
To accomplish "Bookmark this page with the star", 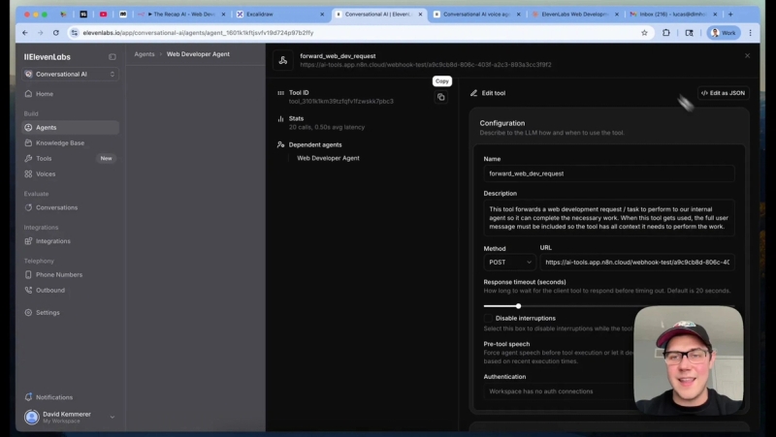I will coord(644,33).
